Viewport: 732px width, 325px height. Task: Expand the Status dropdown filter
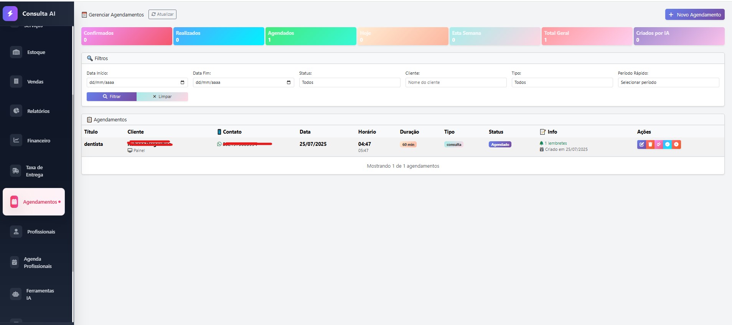point(350,82)
